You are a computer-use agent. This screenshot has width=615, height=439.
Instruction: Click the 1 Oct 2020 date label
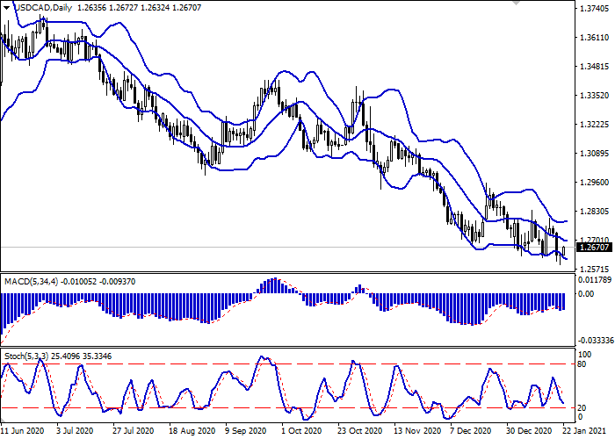click(302, 431)
